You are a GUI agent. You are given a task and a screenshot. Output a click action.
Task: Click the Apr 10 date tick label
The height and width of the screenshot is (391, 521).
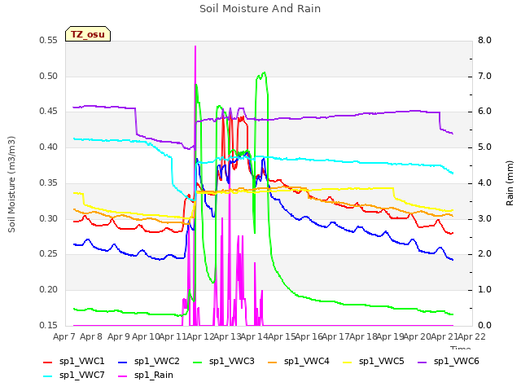[x=146, y=336]
